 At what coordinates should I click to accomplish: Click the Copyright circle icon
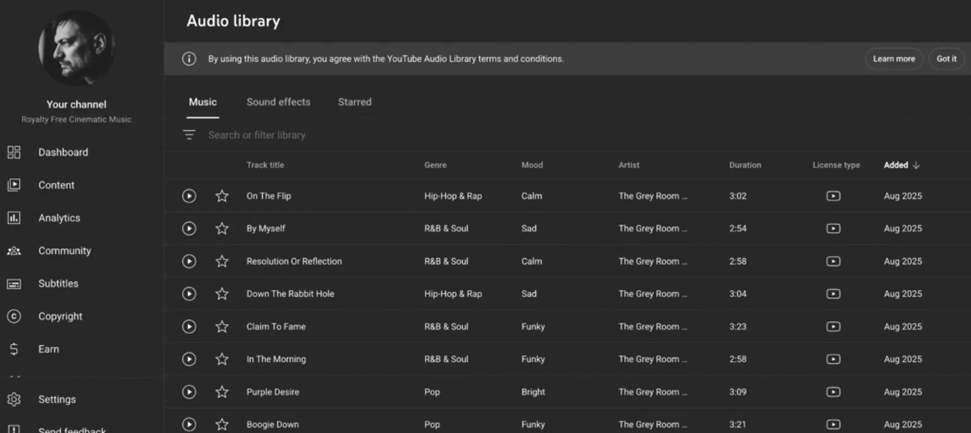(x=14, y=316)
